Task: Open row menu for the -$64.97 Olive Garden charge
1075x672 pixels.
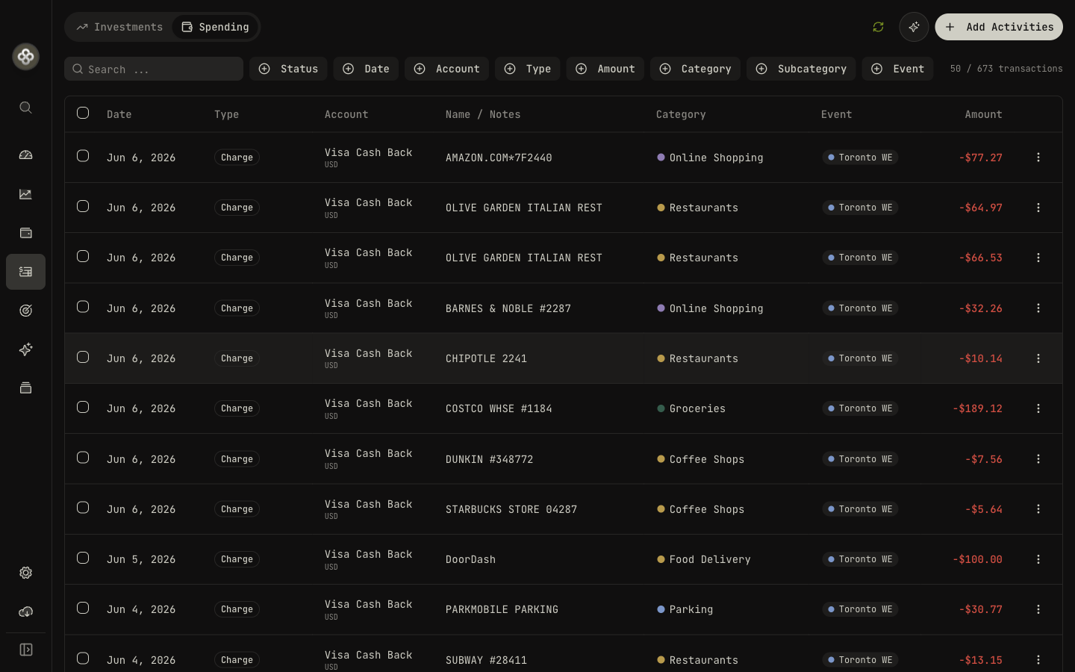Action: click(x=1038, y=208)
